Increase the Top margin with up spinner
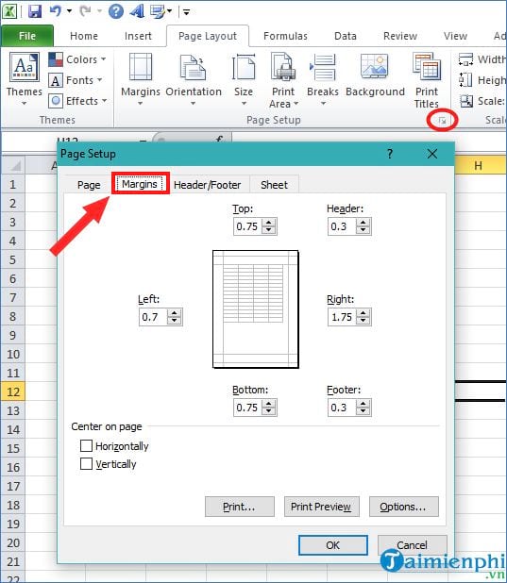This screenshot has width=507, height=583. (269, 223)
